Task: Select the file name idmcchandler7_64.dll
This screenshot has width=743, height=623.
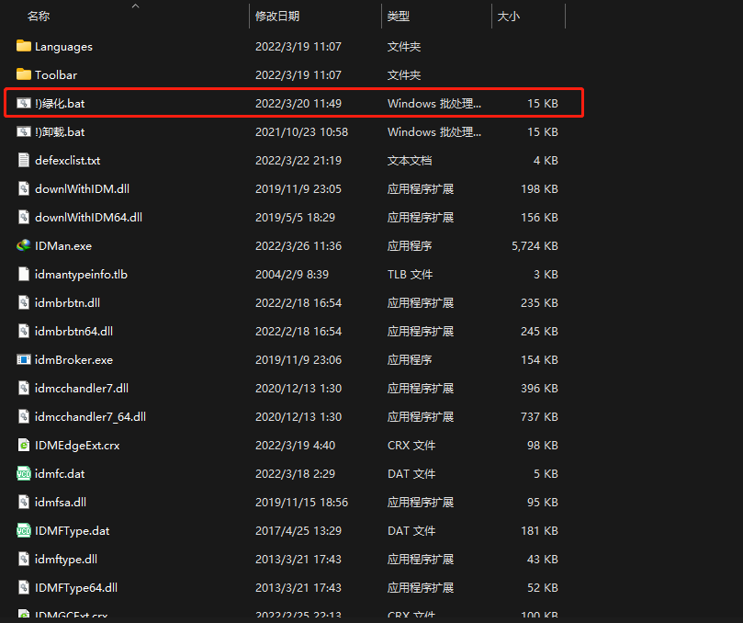Action: click(90, 417)
